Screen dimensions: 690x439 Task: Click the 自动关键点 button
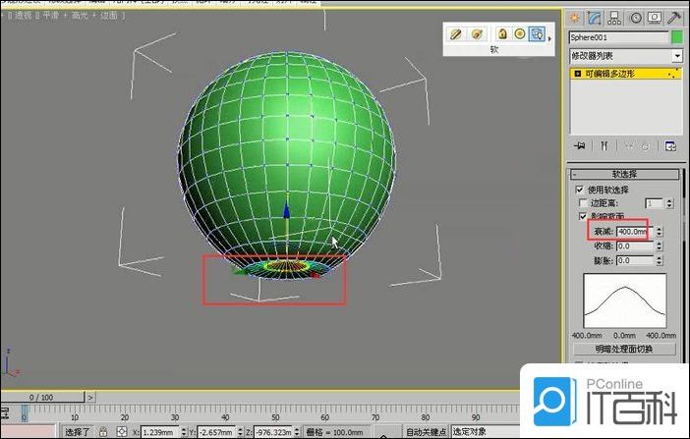426,431
